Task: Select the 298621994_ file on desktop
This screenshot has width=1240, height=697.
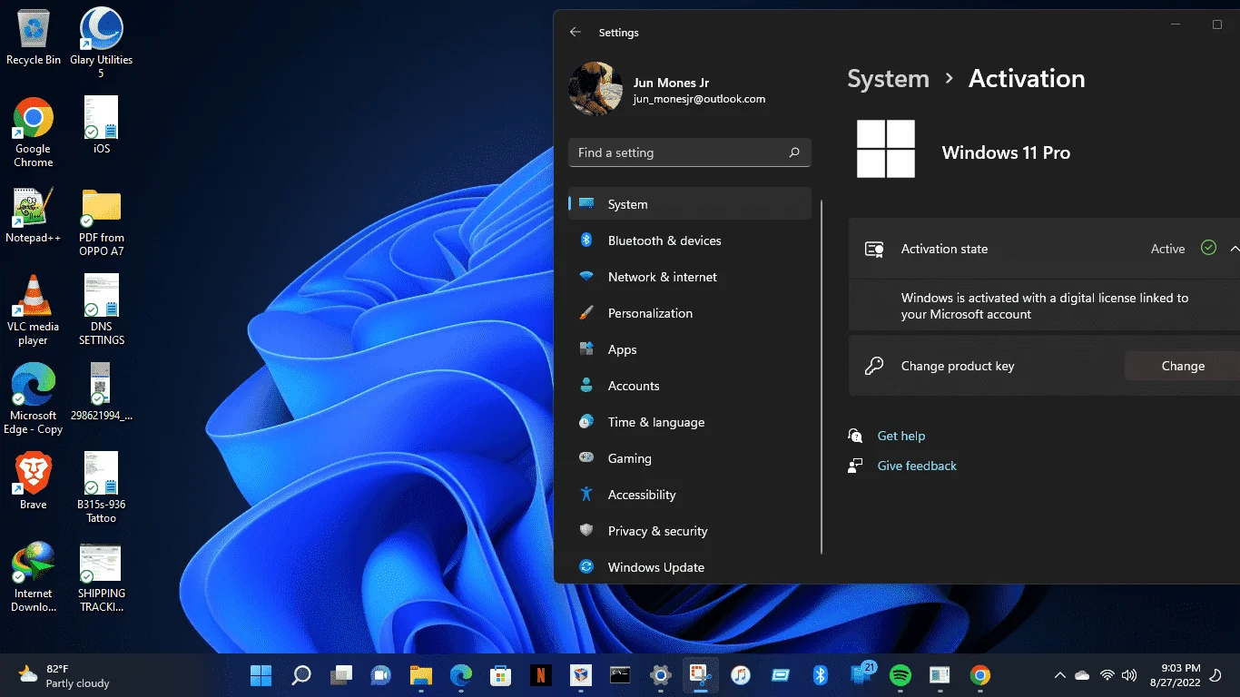Action: pos(102,393)
